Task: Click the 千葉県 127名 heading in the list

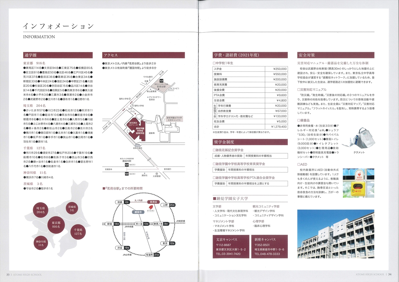Action: click(x=35, y=148)
